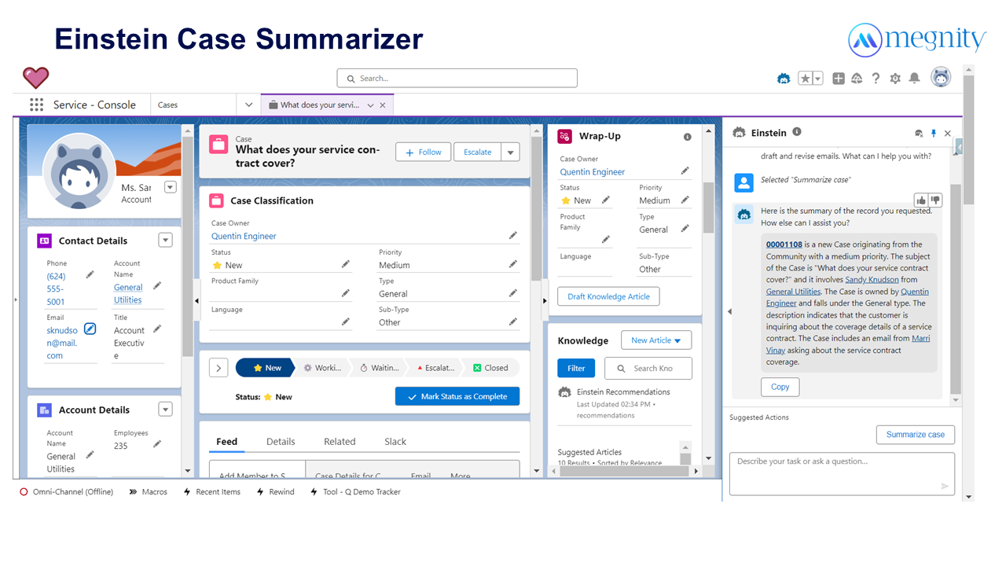Open Sandy Knudson link in summary

coord(872,280)
